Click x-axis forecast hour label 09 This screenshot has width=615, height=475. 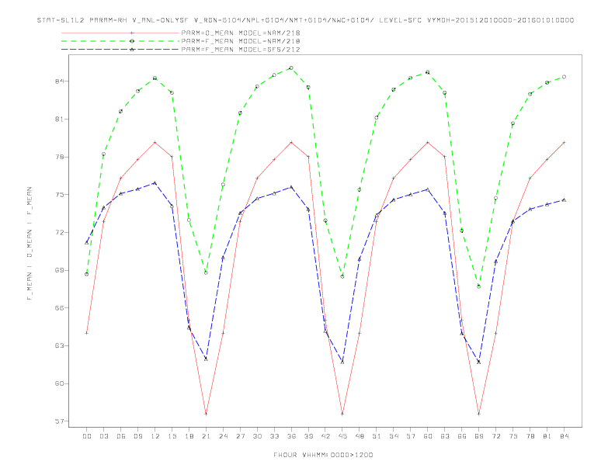point(138,436)
